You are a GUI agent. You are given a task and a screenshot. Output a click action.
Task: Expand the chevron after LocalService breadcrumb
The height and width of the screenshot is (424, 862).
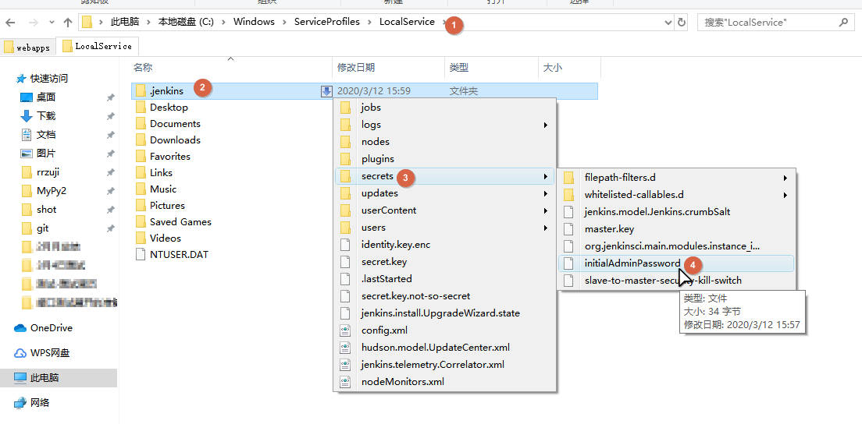(446, 22)
